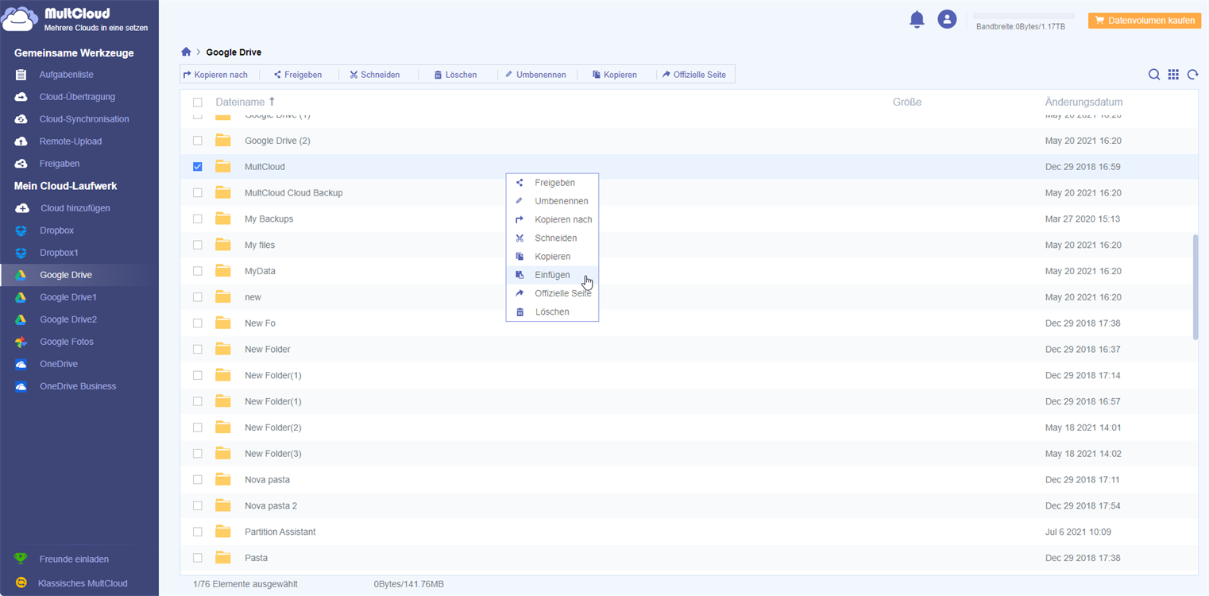The width and height of the screenshot is (1209, 596).
Task: Click the New Folder row's folder icon
Action: click(223, 349)
